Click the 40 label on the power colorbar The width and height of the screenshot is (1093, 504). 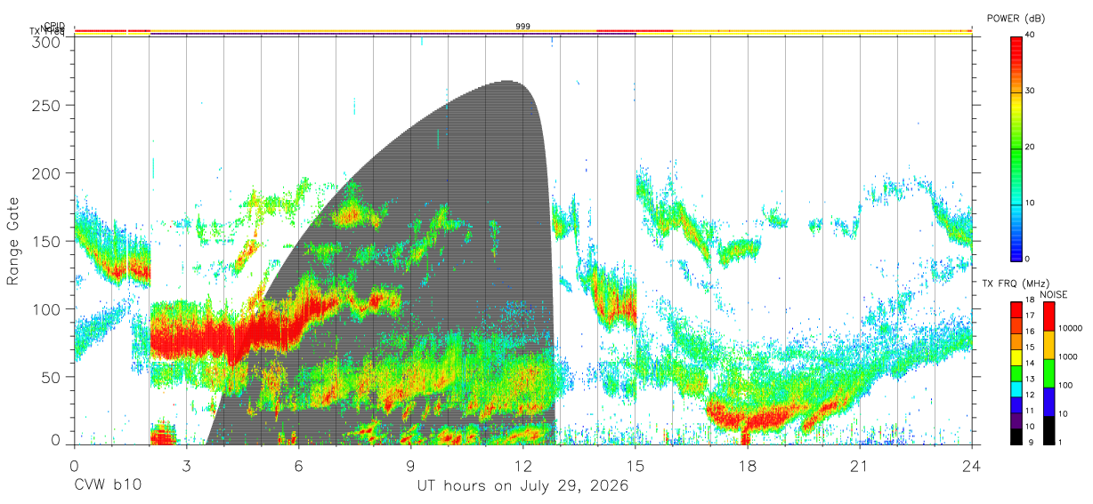point(1031,35)
